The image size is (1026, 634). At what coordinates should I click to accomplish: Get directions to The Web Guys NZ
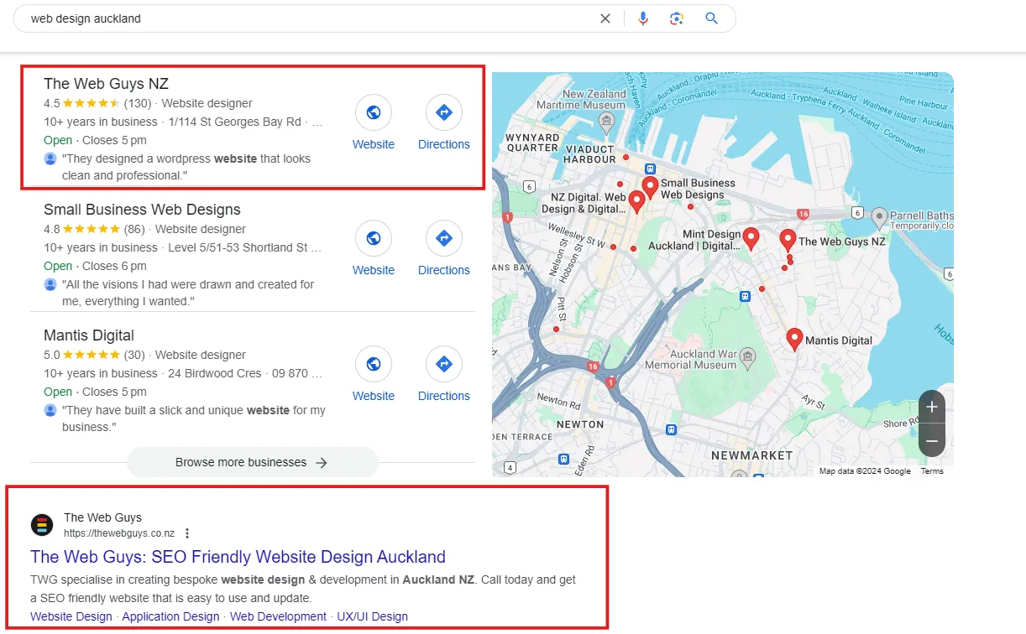444,112
